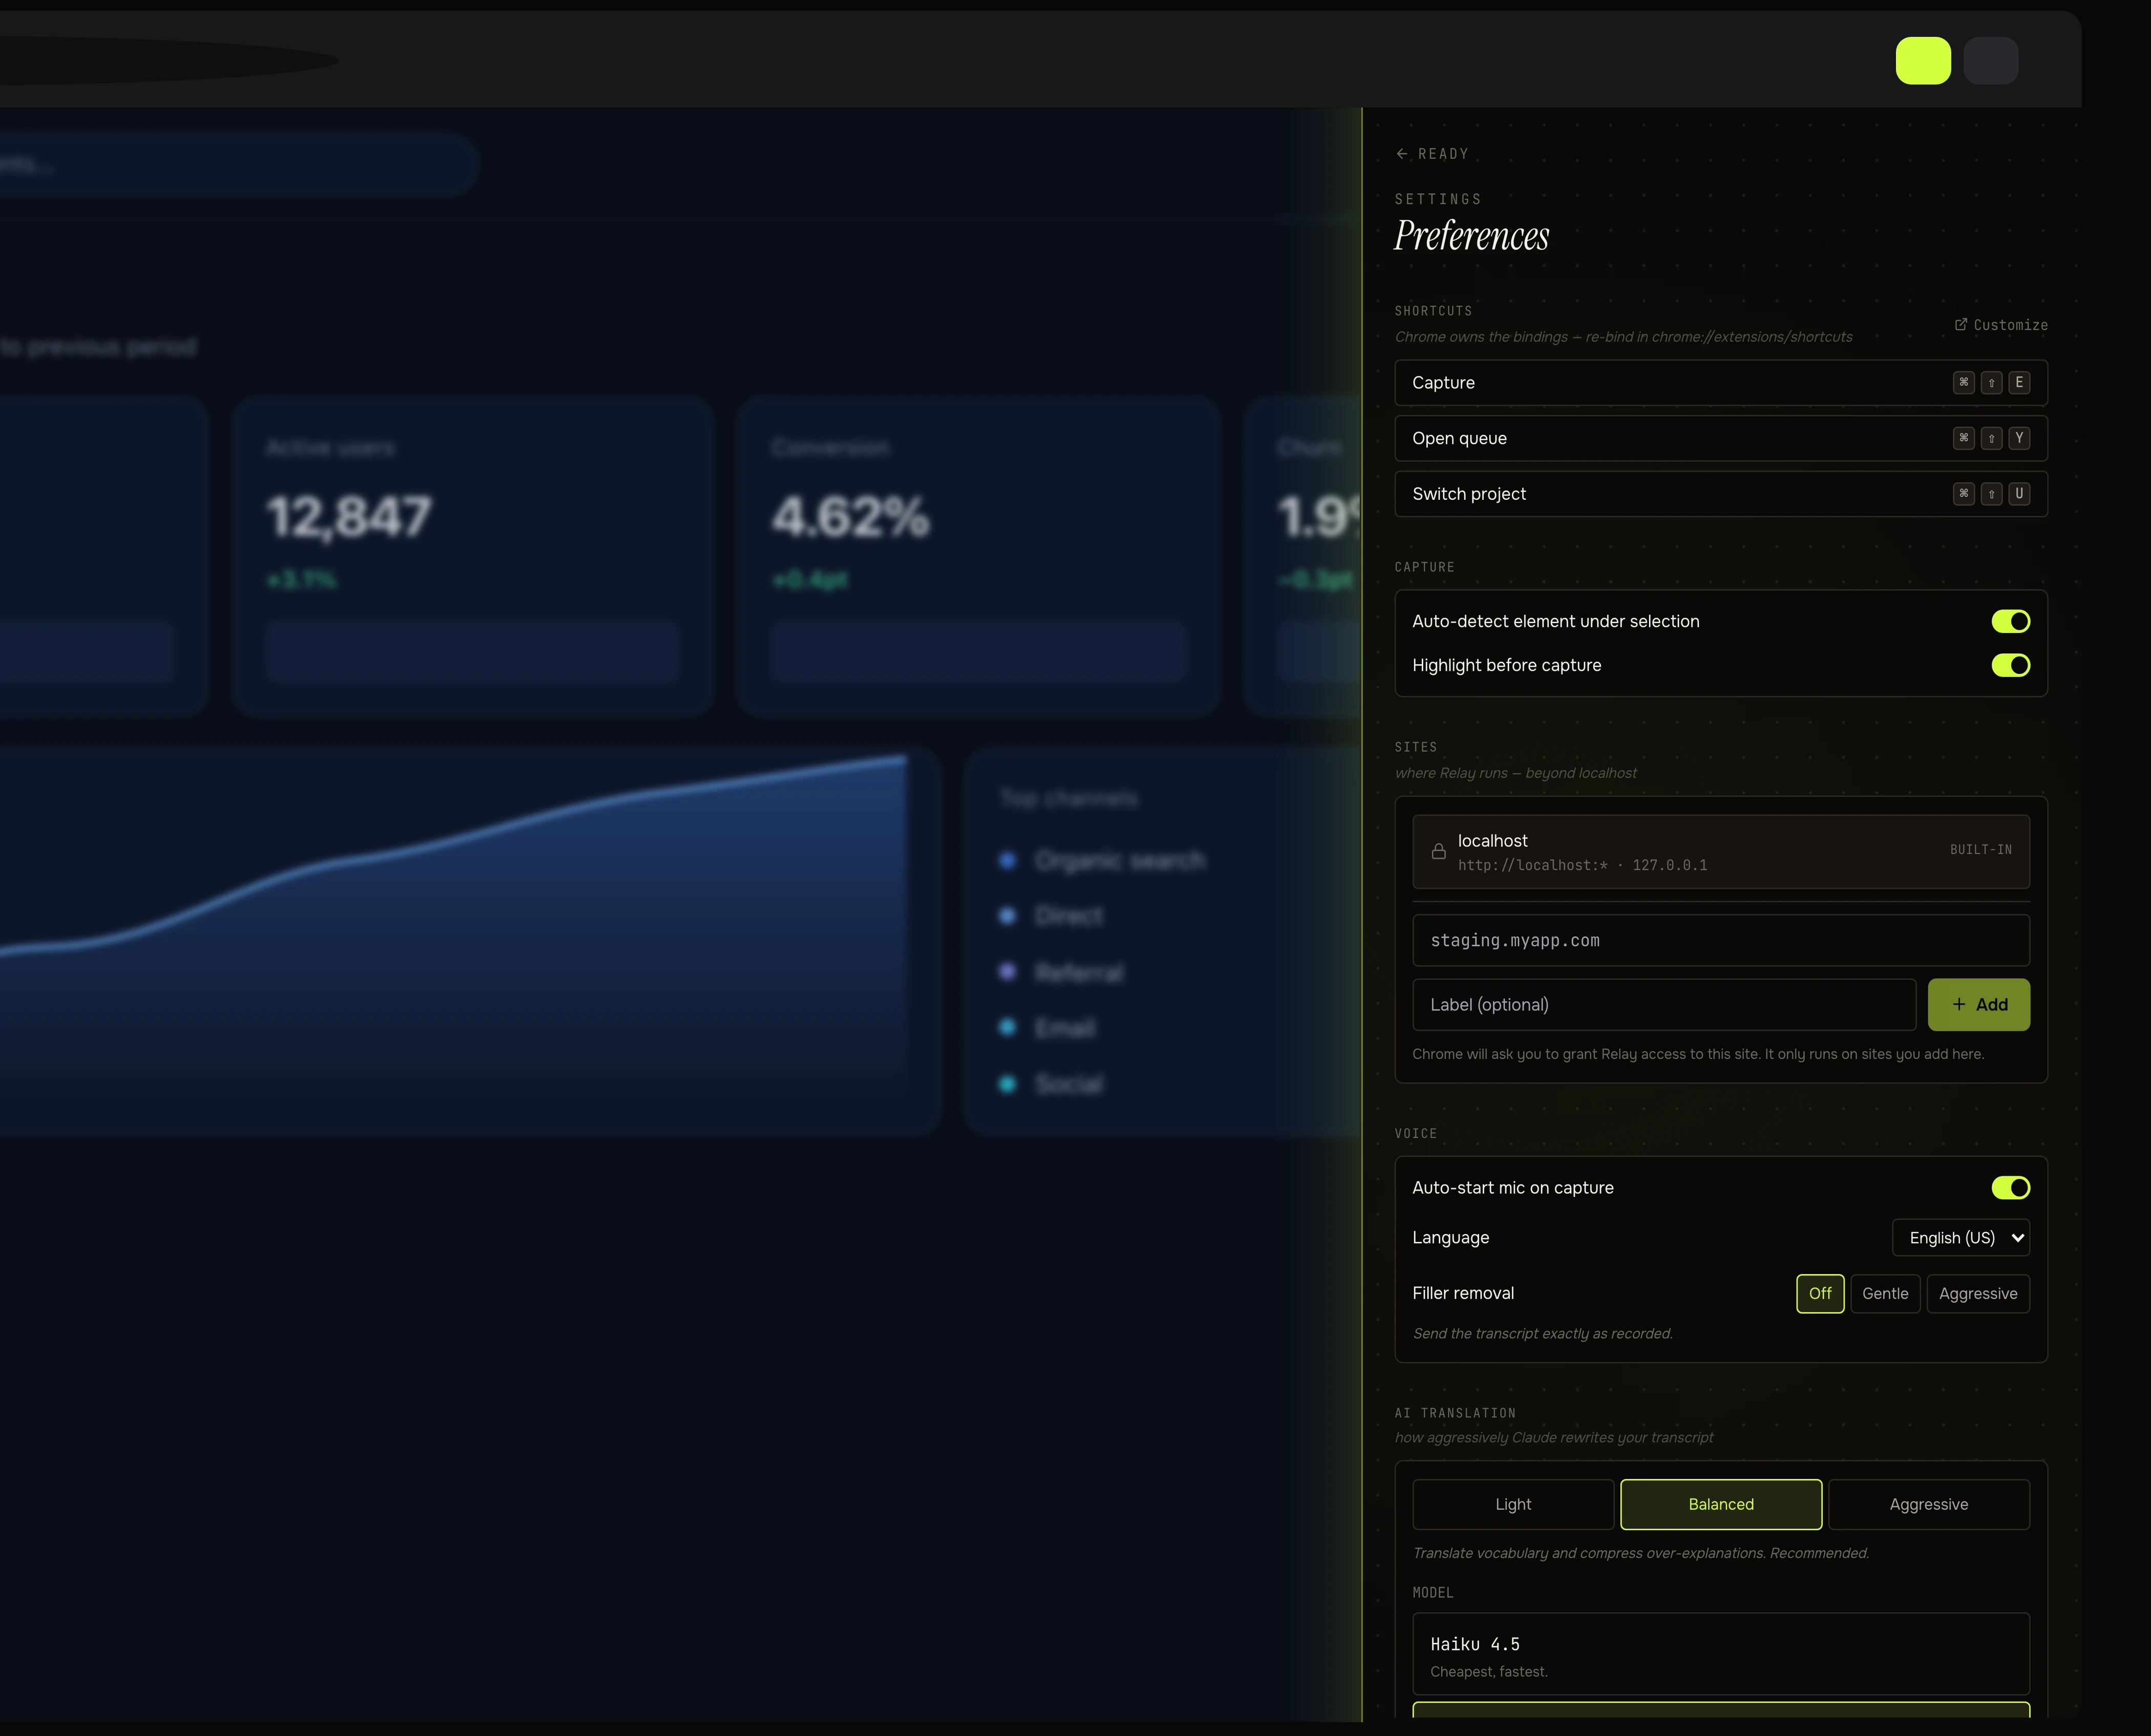The height and width of the screenshot is (1736, 2151).
Task: Click the Preferences heading
Action: point(1471,236)
